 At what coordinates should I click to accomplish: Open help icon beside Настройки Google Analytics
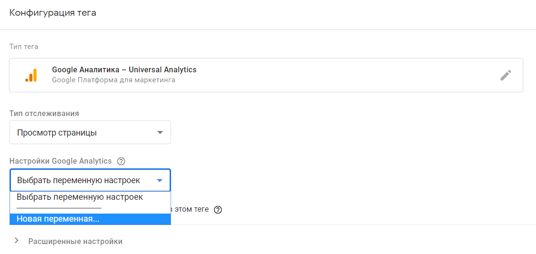(121, 161)
